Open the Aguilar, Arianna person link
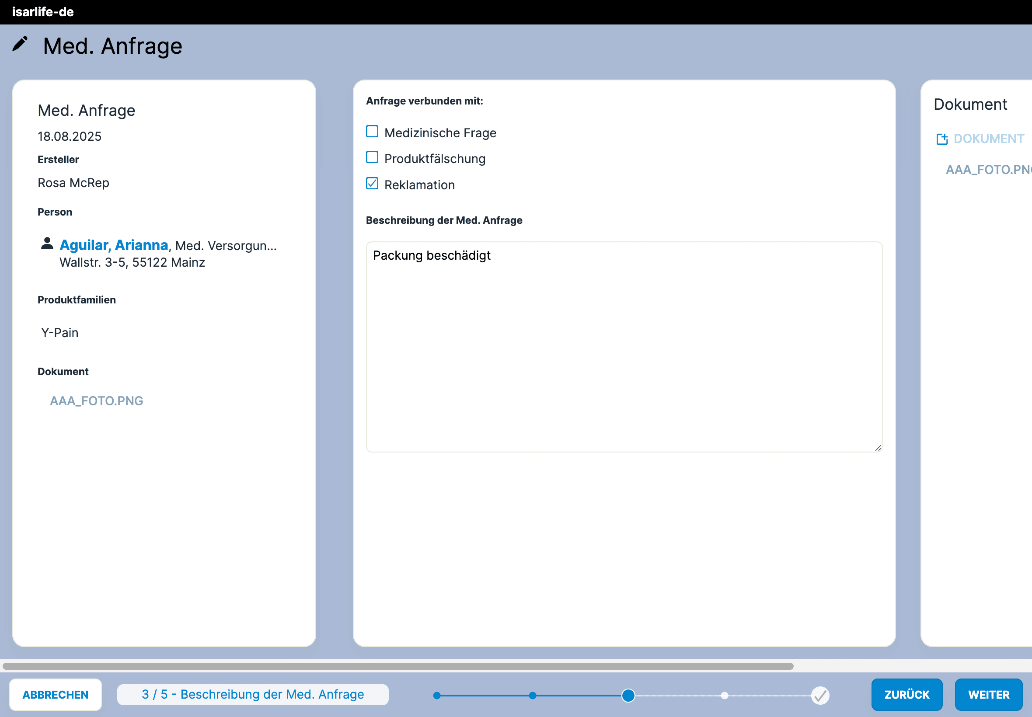Screen dimensions: 1032x717 pos(114,245)
